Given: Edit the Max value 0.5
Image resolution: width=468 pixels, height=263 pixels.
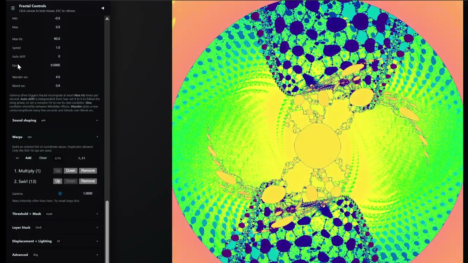Looking at the screenshot, I should click(58, 27).
